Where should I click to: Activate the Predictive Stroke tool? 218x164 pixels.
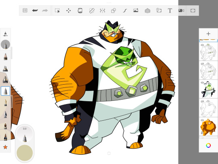click(x=125, y=11)
